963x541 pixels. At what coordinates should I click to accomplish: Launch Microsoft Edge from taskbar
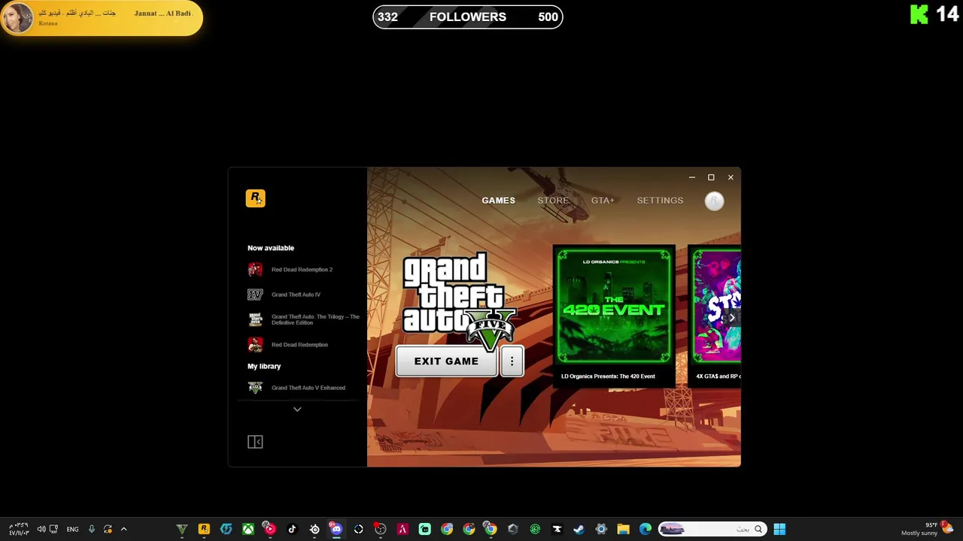tap(645, 529)
